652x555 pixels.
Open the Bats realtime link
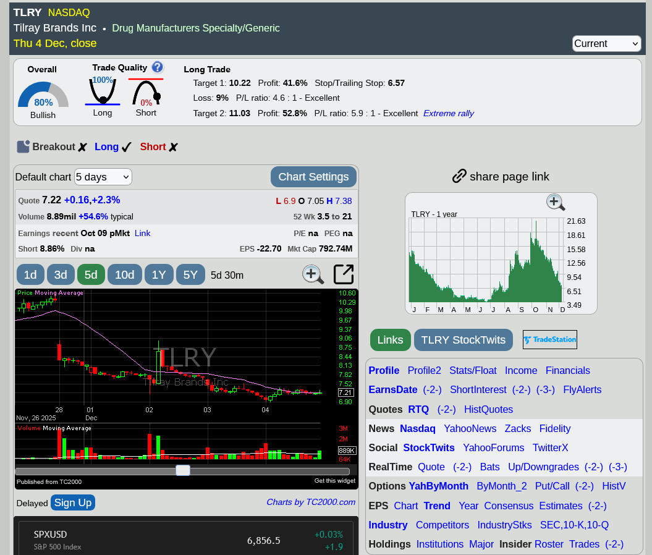click(x=490, y=467)
